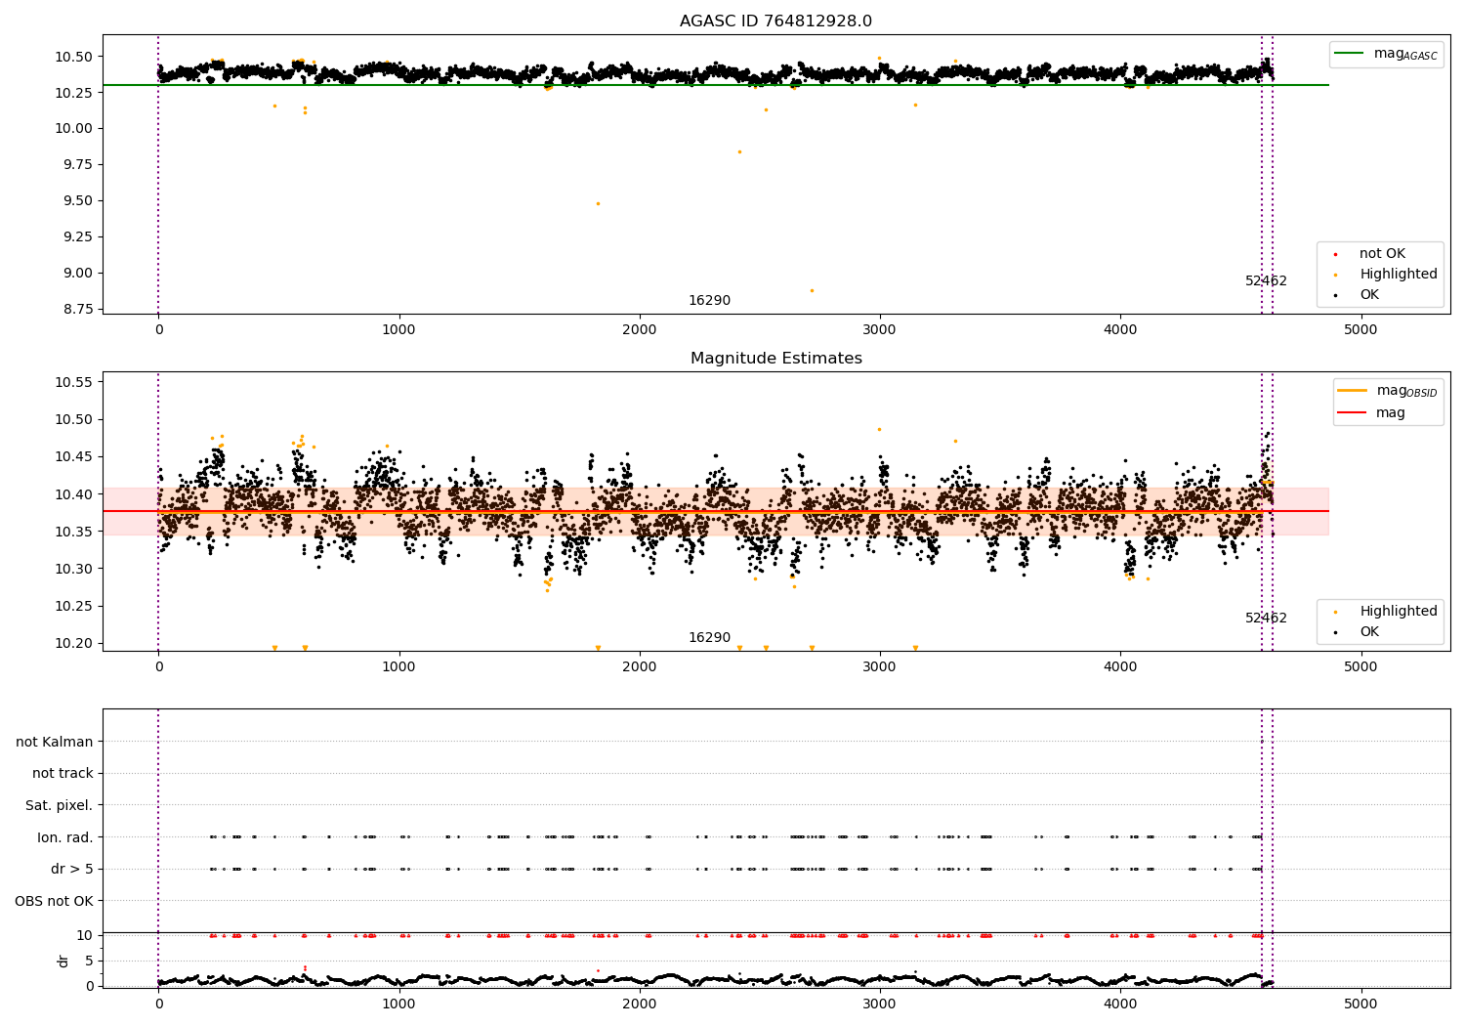Click the lowest orange outlier point near 8.87

812,290
